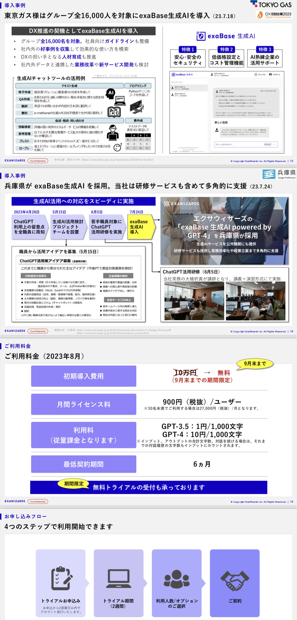Click the left ChatGPT活用研修 training photo

tap(194, 301)
